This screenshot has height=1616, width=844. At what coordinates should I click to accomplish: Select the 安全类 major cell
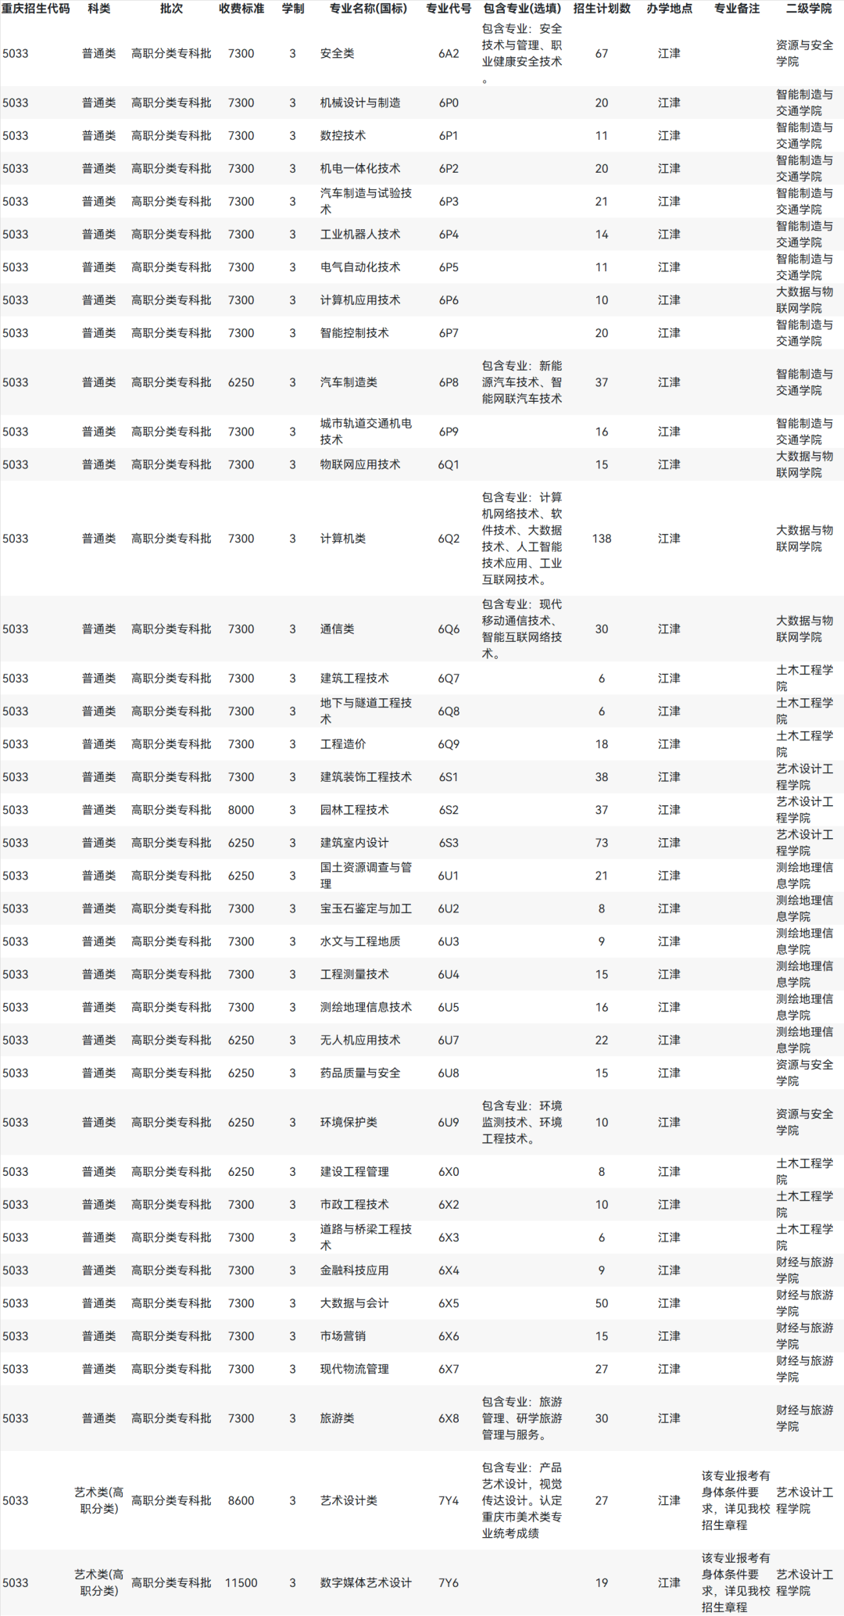tap(338, 54)
